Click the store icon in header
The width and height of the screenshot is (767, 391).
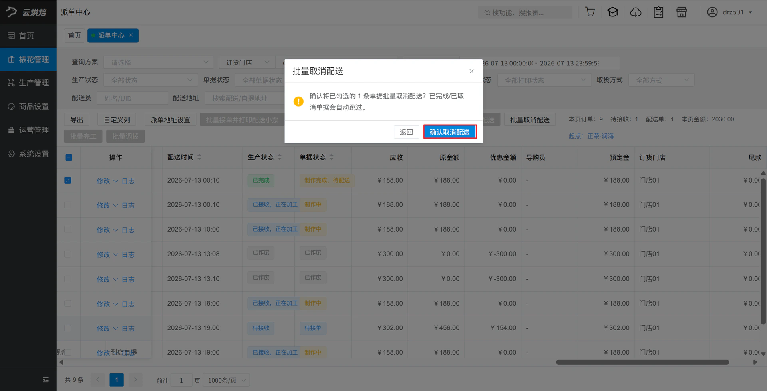(x=682, y=12)
